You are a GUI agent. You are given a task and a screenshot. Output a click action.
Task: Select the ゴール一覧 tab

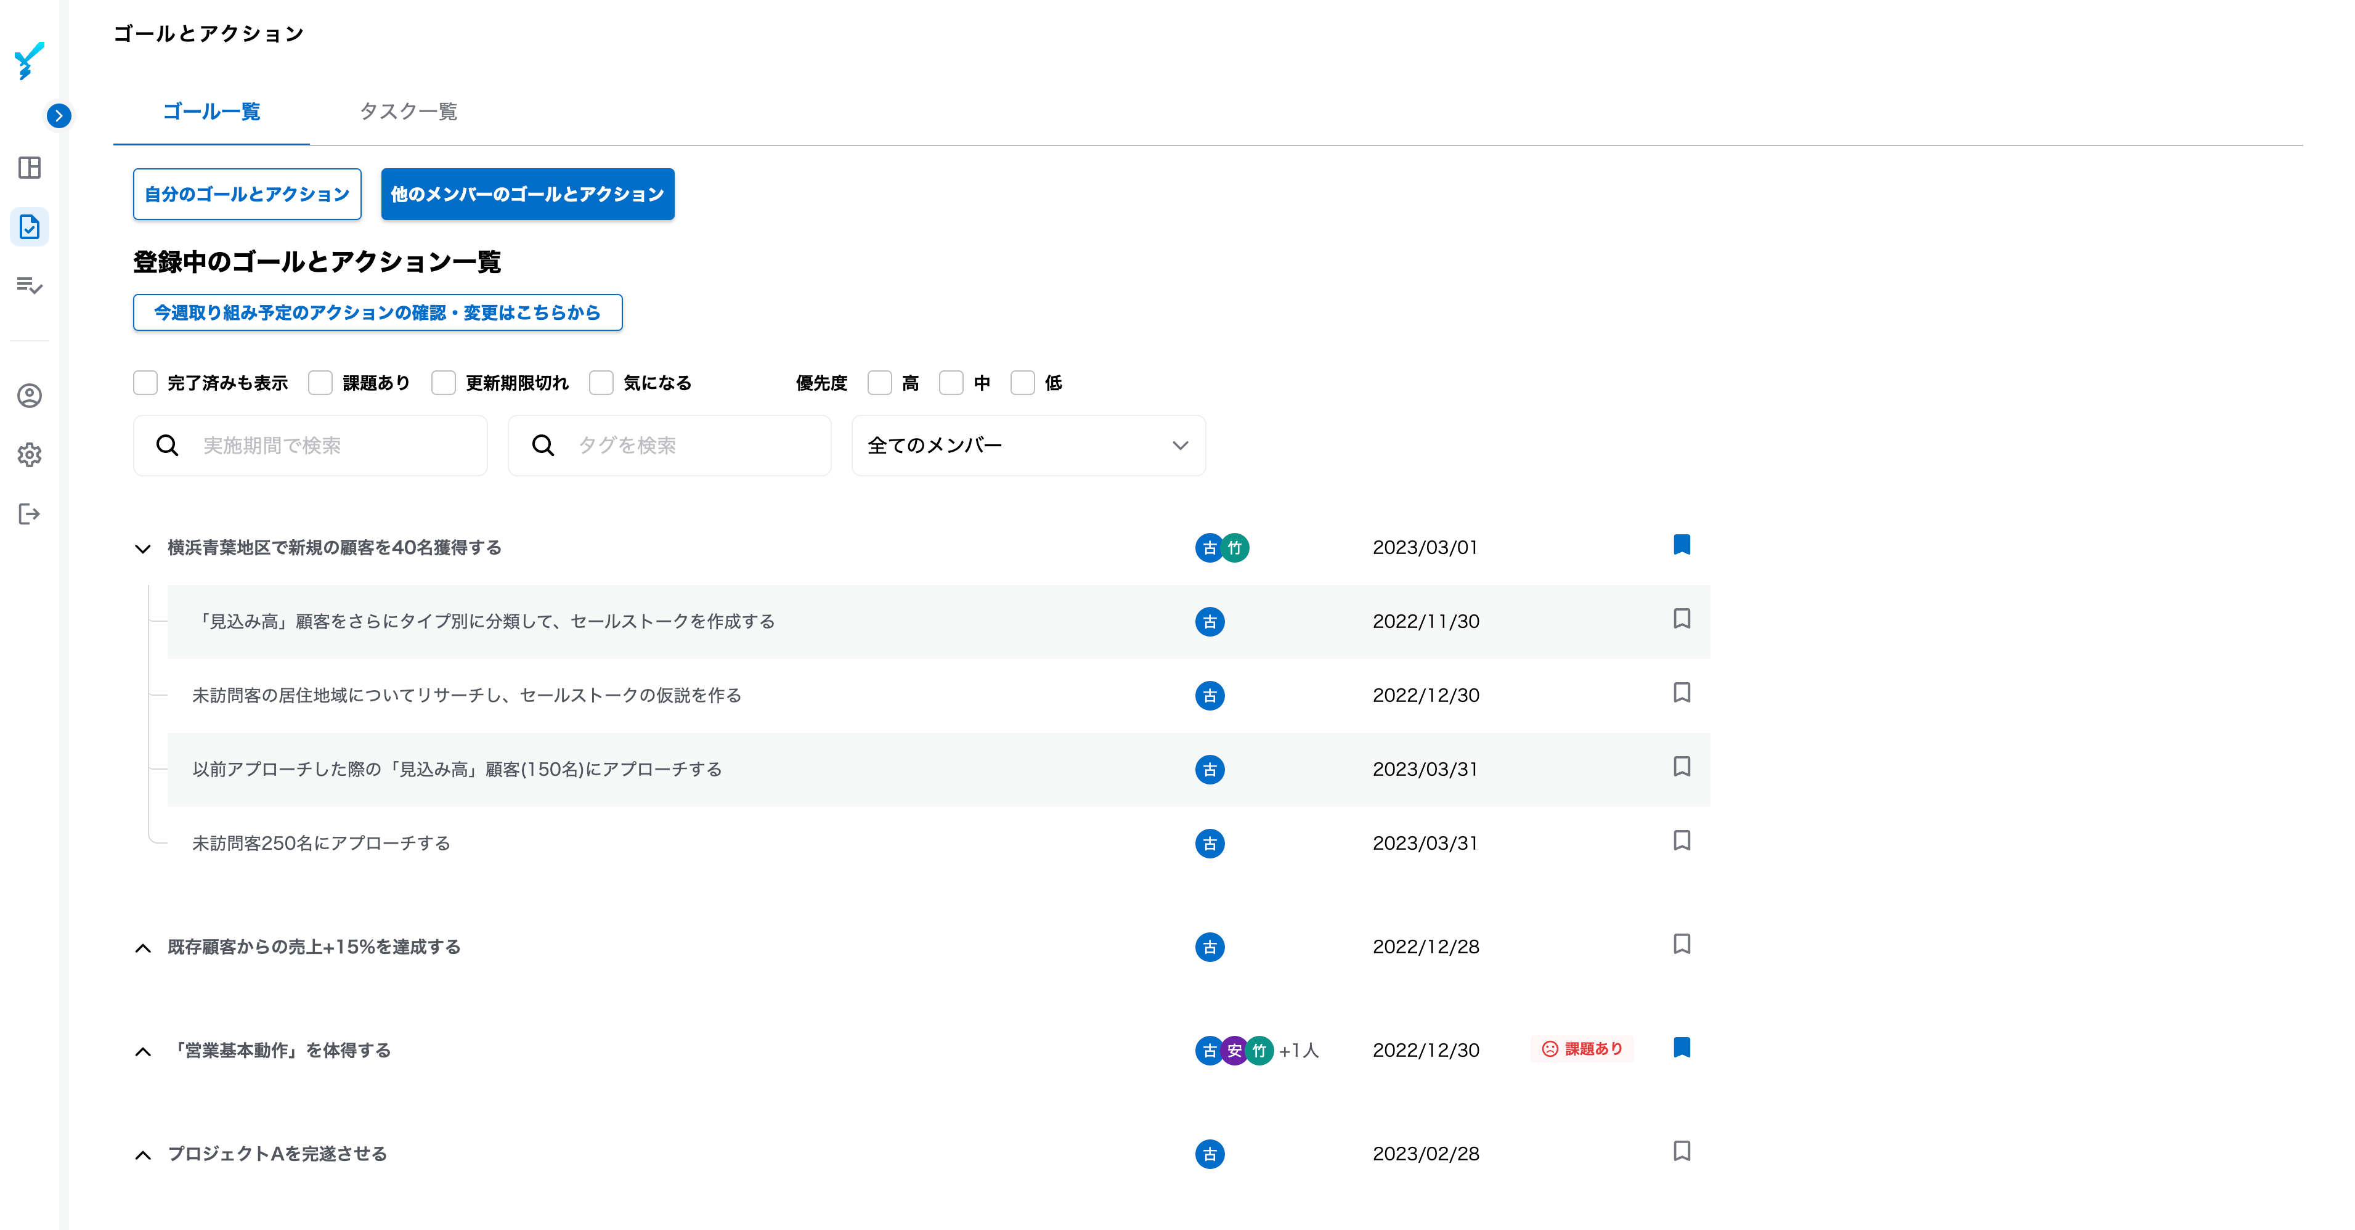[211, 112]
